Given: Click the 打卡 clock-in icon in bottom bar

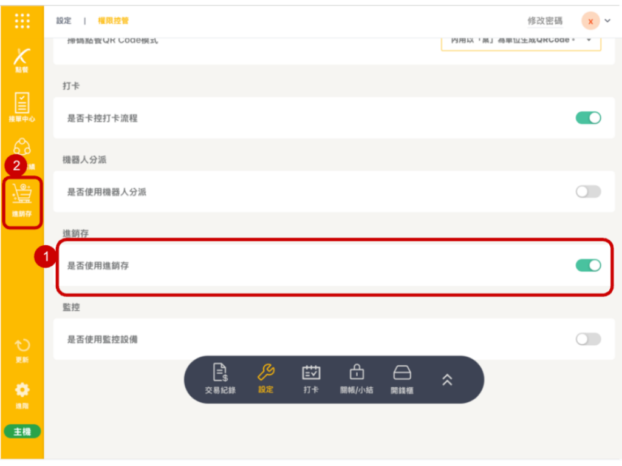Looking at the screenshot, I should click(x=311, y=379).
